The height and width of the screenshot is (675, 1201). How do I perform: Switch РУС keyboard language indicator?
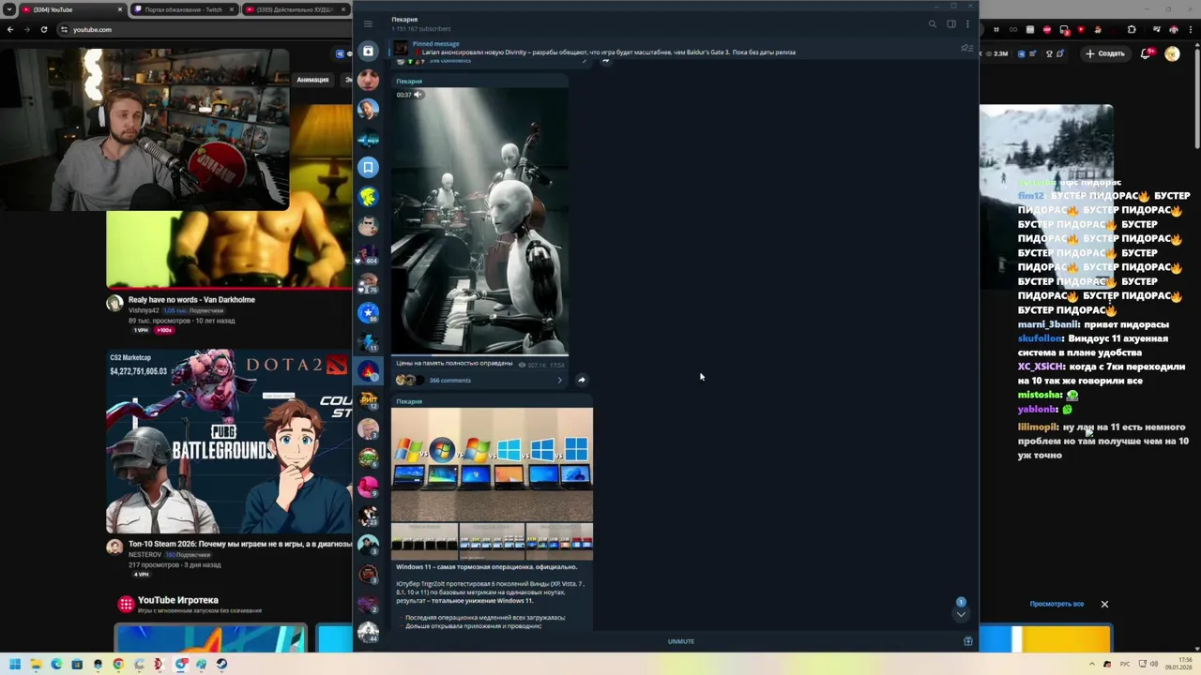pos(1125,664)
